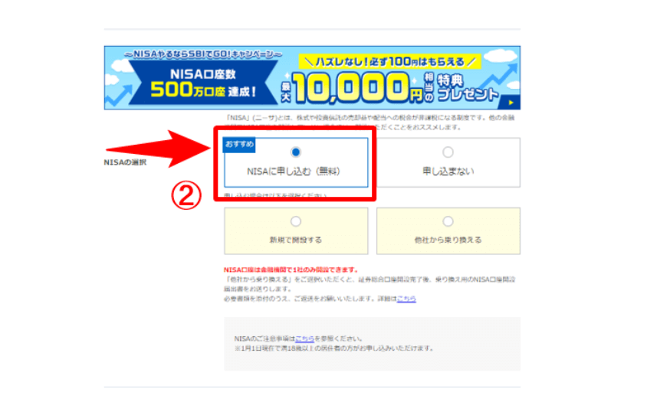Viewport: 647px width, 399px height.
Task: Select the NISAに申し込む（無料） radio button
Action: [x=295, y=152]
